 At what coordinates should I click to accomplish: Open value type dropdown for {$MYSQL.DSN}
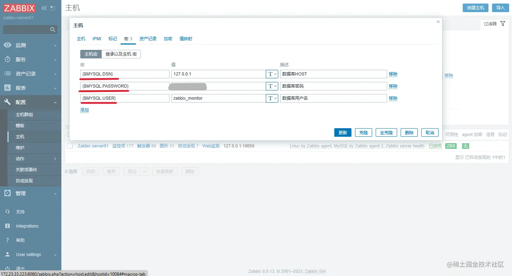[272, 74]
